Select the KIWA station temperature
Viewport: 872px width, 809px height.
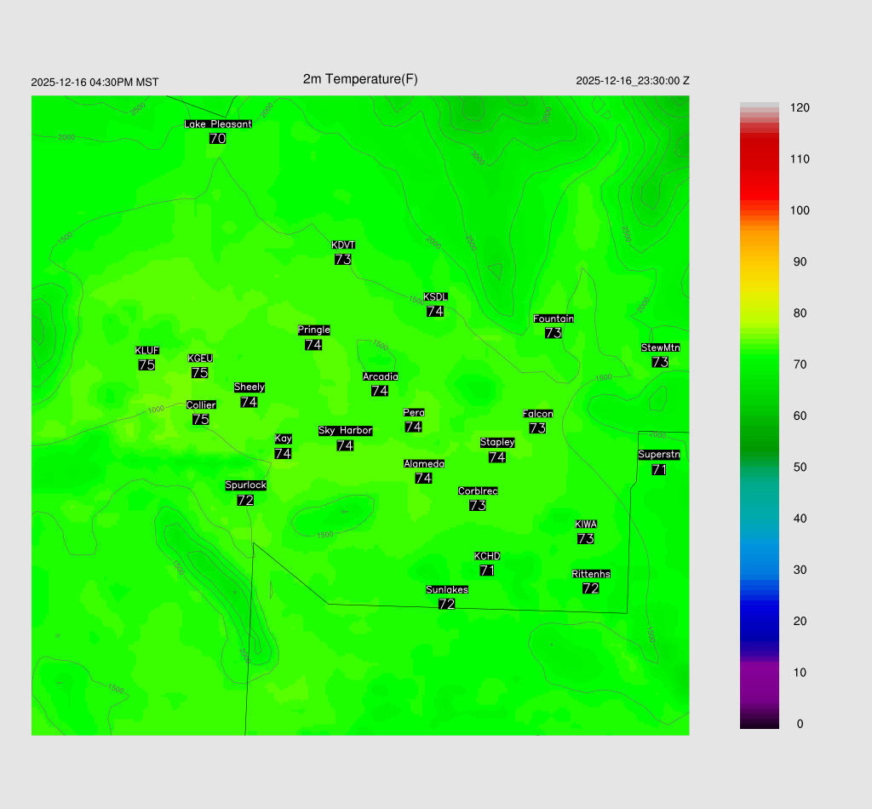click(x=586, y=539)
